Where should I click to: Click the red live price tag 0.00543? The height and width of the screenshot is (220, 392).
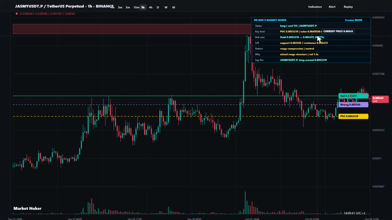(380, 99)
